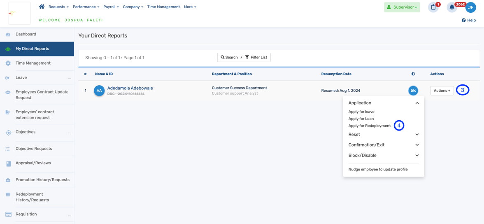
Task: Click the Actions dropdown button for Adedamola
Action: click(x=442, y=91)
